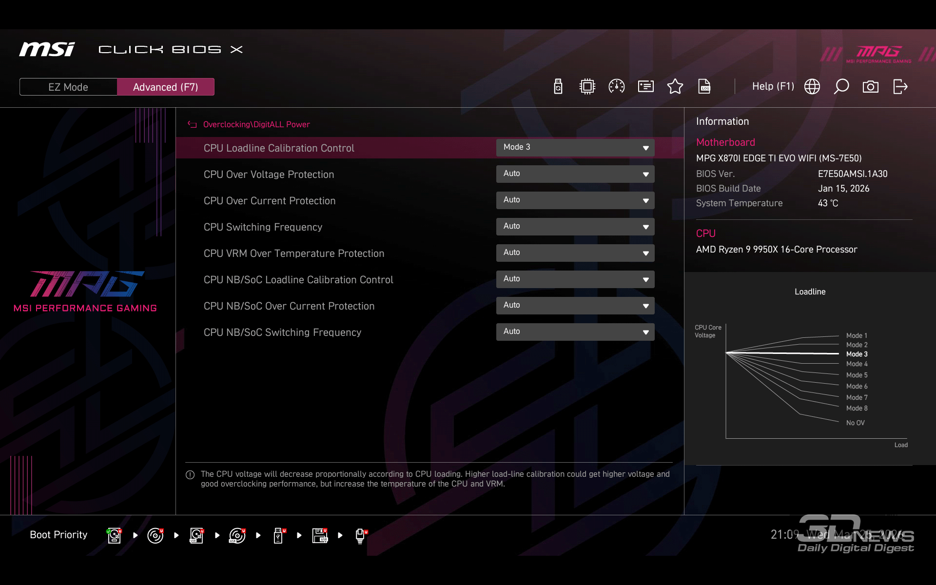The height and width of the screenshot is (585, 936).
Task: Open the M-Flash USB update icon
Action: (x=558, y=87)
